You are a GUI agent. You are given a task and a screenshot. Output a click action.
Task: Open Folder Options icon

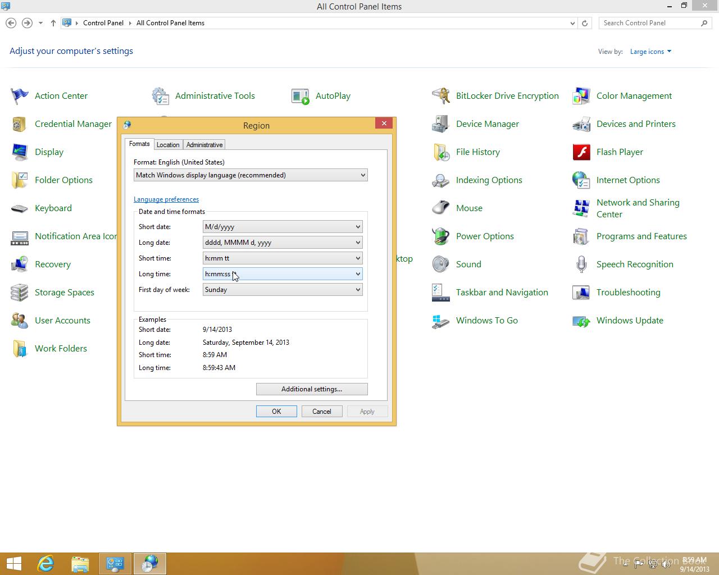point(20,180)
